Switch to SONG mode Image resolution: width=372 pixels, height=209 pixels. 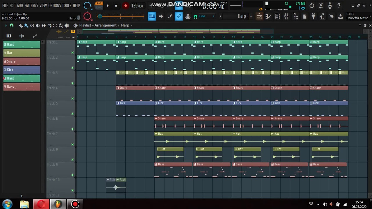point(99,7)
